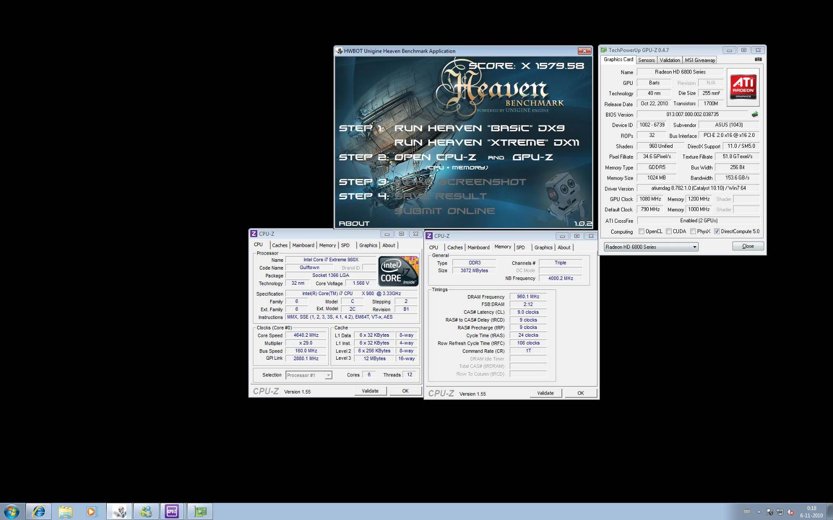The image size is (833, 520).
Task: Click About in Heaven Benchmark window
Action: (354, 223)
